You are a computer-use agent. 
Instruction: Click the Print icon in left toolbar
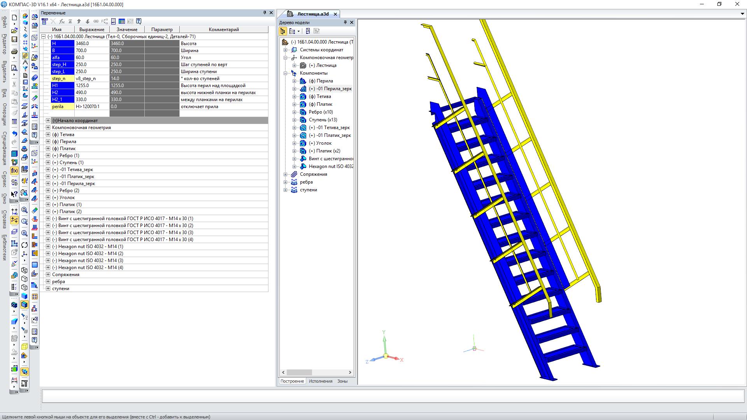point(14,51)
